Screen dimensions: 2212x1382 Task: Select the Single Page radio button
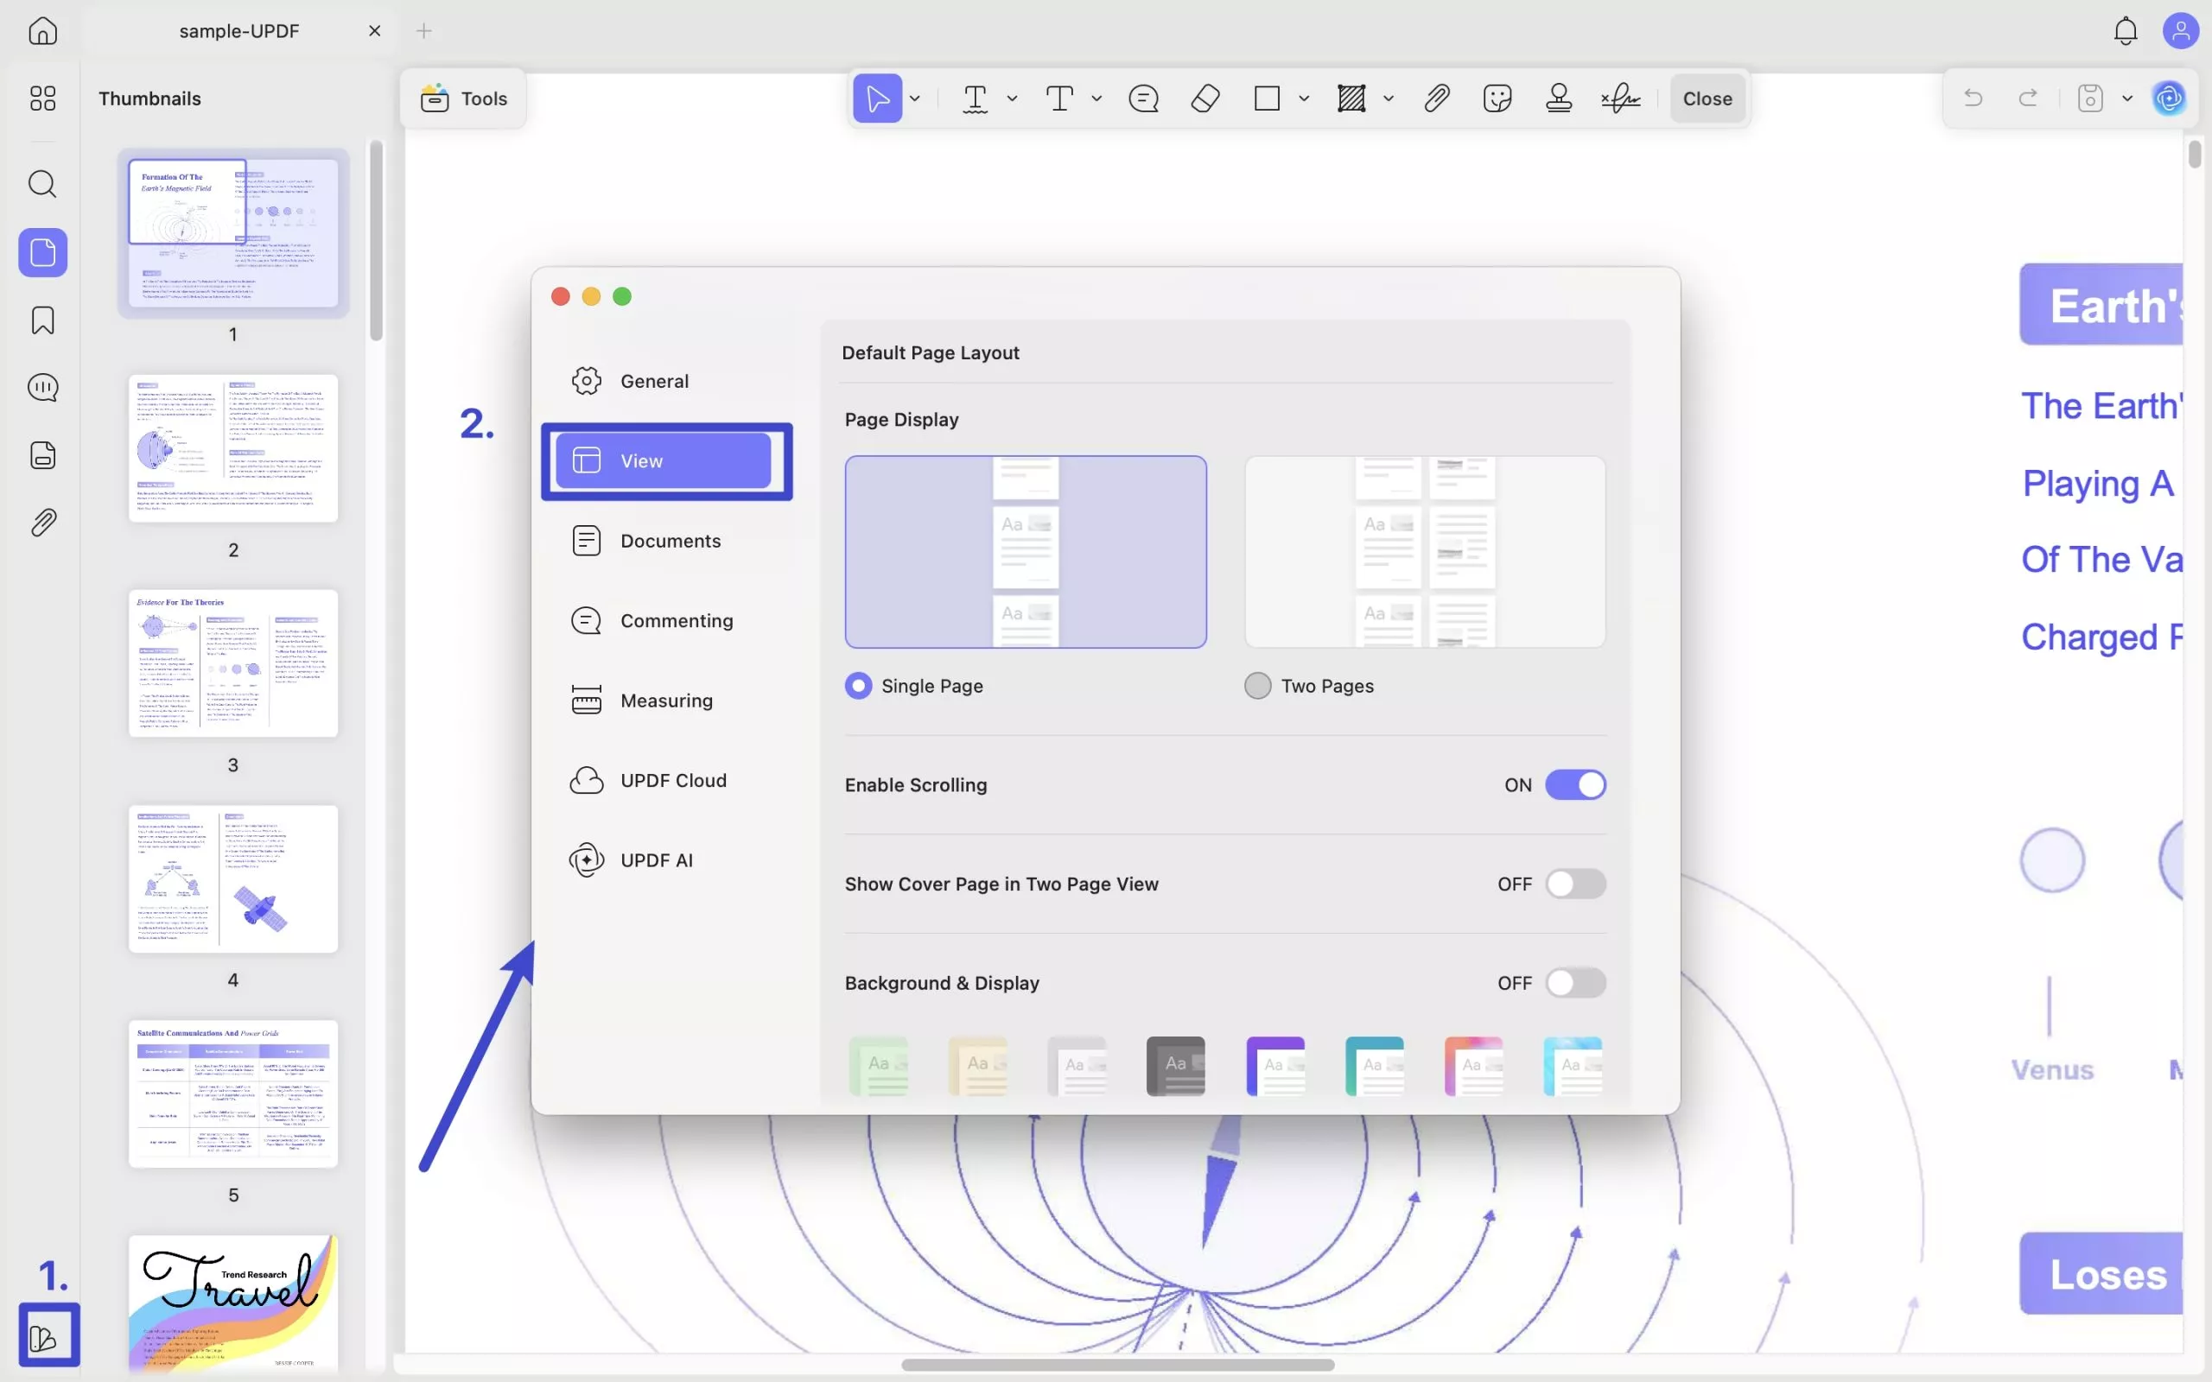pos(858,686)
